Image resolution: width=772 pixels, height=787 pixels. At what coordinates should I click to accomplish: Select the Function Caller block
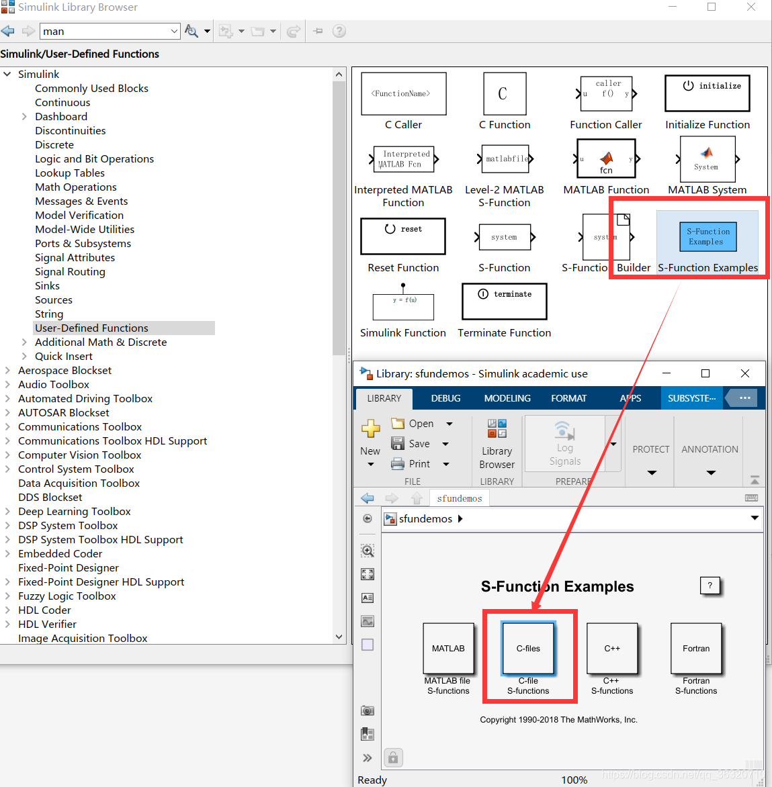[x=607, y=94]
